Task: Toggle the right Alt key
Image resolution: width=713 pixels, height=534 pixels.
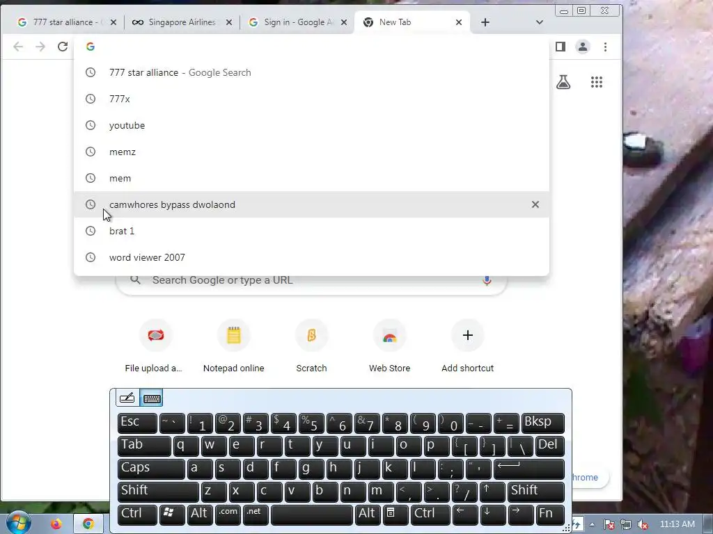Action: (x=367, y=515)
